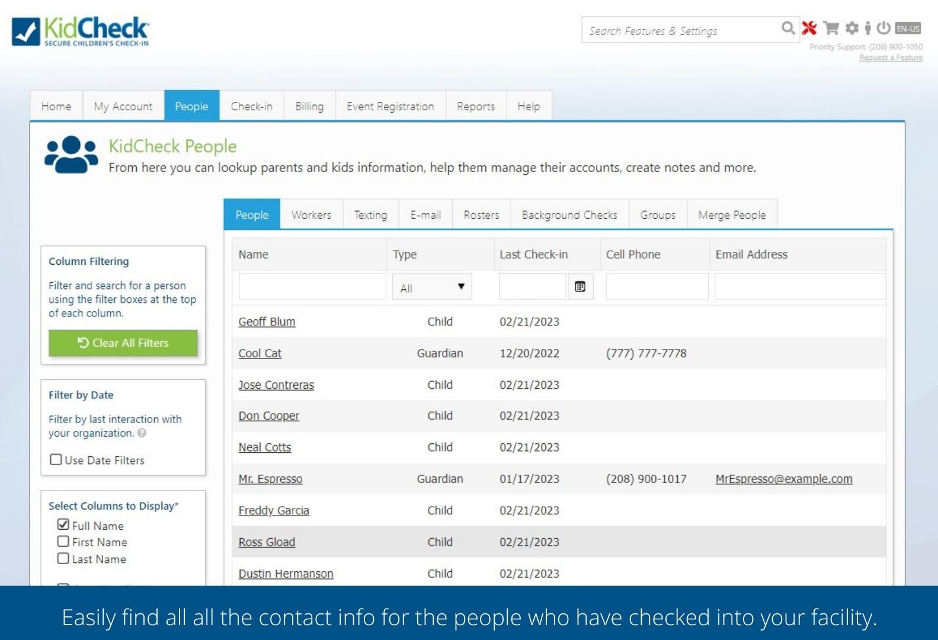The image size is (938, 640).
Task: Click the power logout icon
Action: point(883,28)
